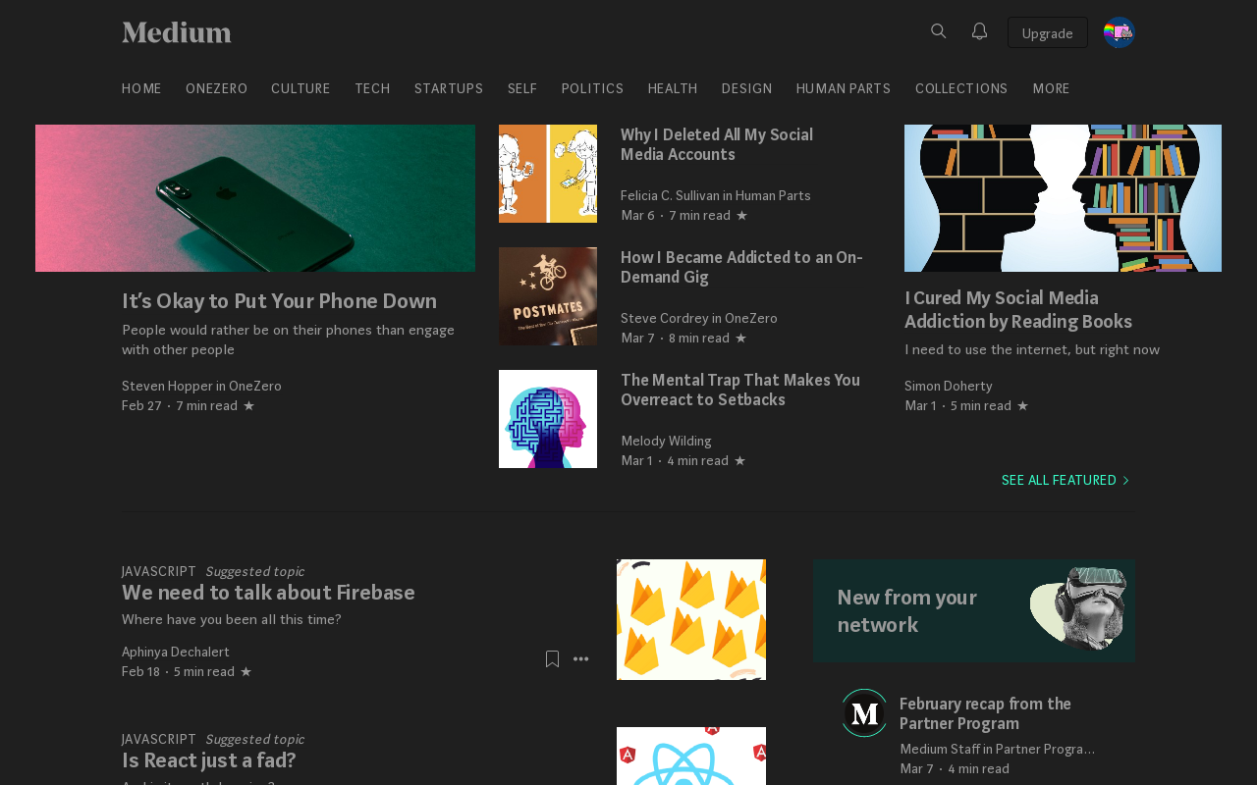
Task: Open "Is React just a fad?" article
Action: click(x=208, y=760)
